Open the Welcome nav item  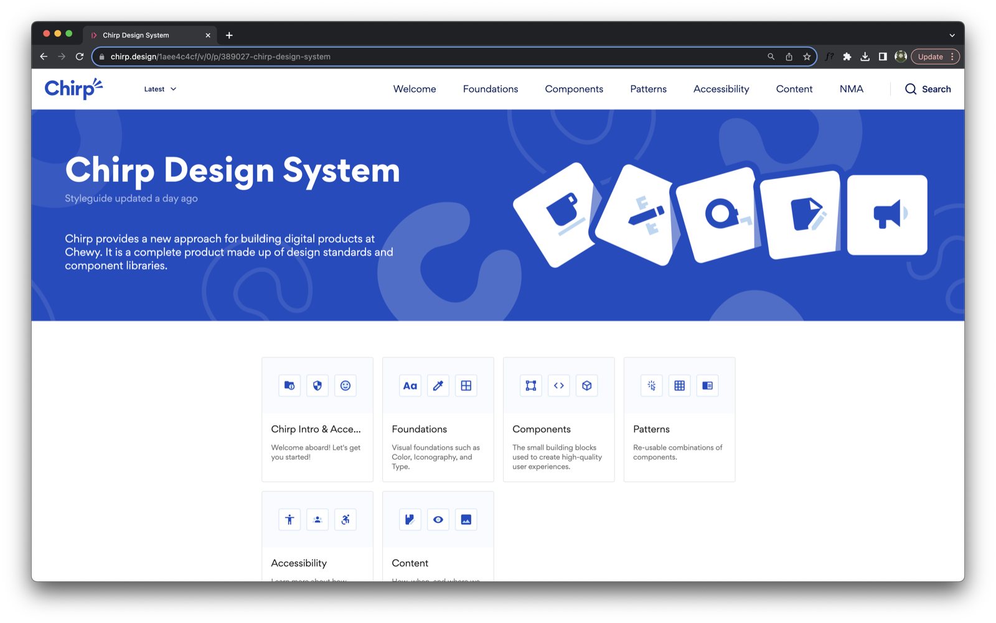[x=415, y=89]
